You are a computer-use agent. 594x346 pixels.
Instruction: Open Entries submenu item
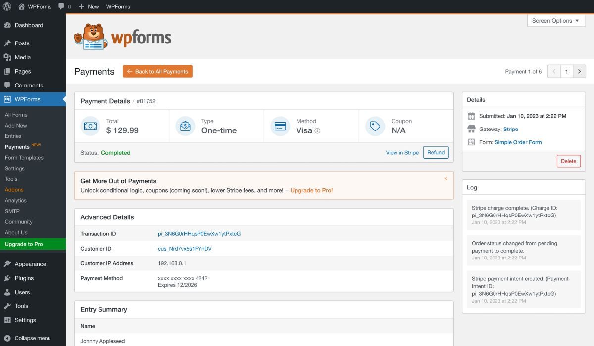click(x=13, y=136)
